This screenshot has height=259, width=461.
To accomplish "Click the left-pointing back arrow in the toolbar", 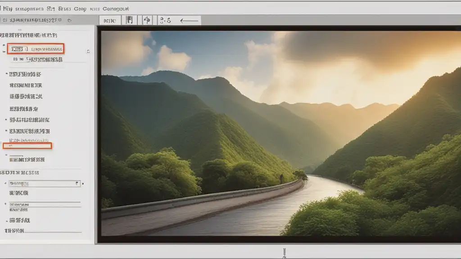I will coord(189,21).
